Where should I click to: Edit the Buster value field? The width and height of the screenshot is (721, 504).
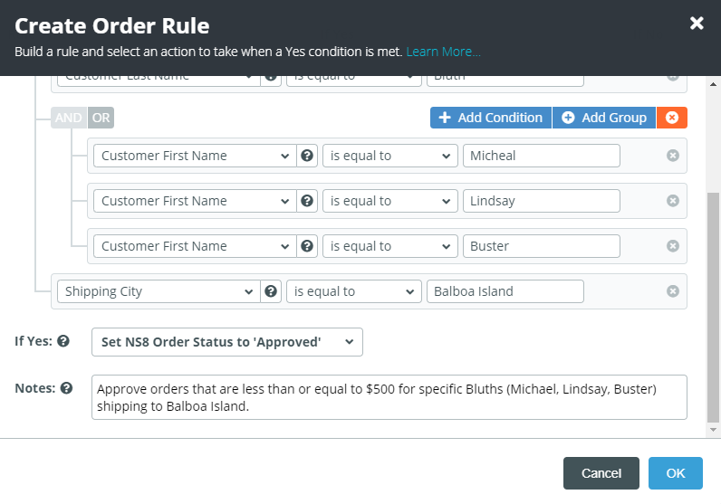(x=542, y=246)
